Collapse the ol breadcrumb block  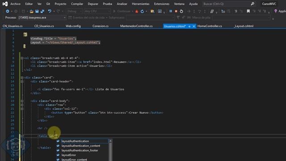point(22,58)
